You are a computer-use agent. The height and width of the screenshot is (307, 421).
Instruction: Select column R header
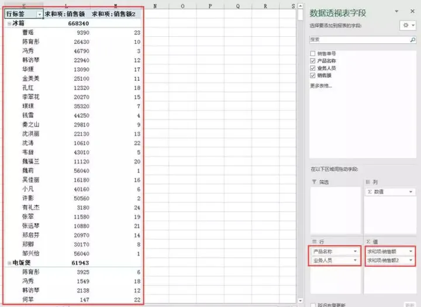pos(265,6)
